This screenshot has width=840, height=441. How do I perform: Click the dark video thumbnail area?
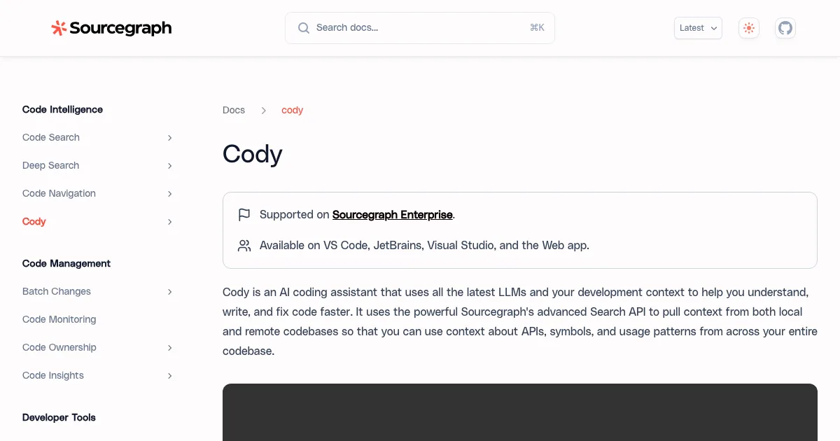click(x=519, y=413)
